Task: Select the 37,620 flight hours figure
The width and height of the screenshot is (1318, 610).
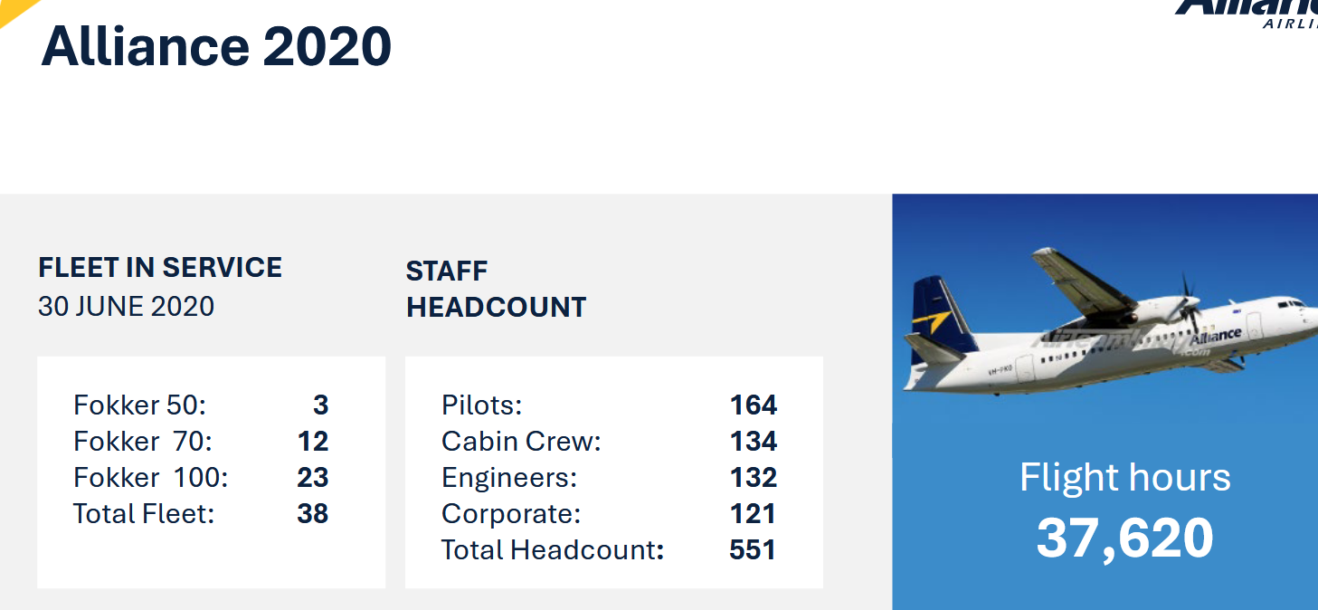Action: 1124,539
